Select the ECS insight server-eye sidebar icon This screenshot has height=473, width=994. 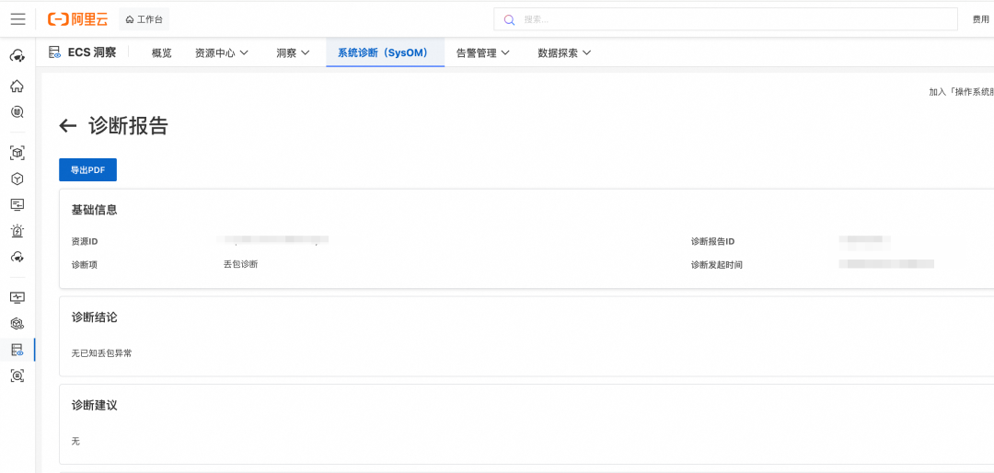[17, 350]
